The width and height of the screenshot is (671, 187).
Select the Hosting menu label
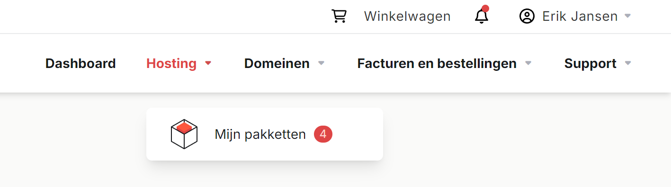pos(171,63)
